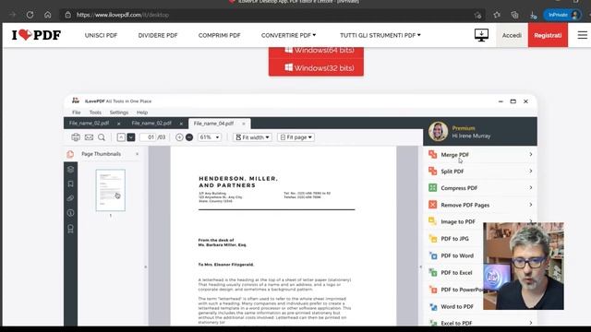The width and height of the screenshot is (591, 332).
Task: Click the Accedi login button
Action: (x=512, y=35)
